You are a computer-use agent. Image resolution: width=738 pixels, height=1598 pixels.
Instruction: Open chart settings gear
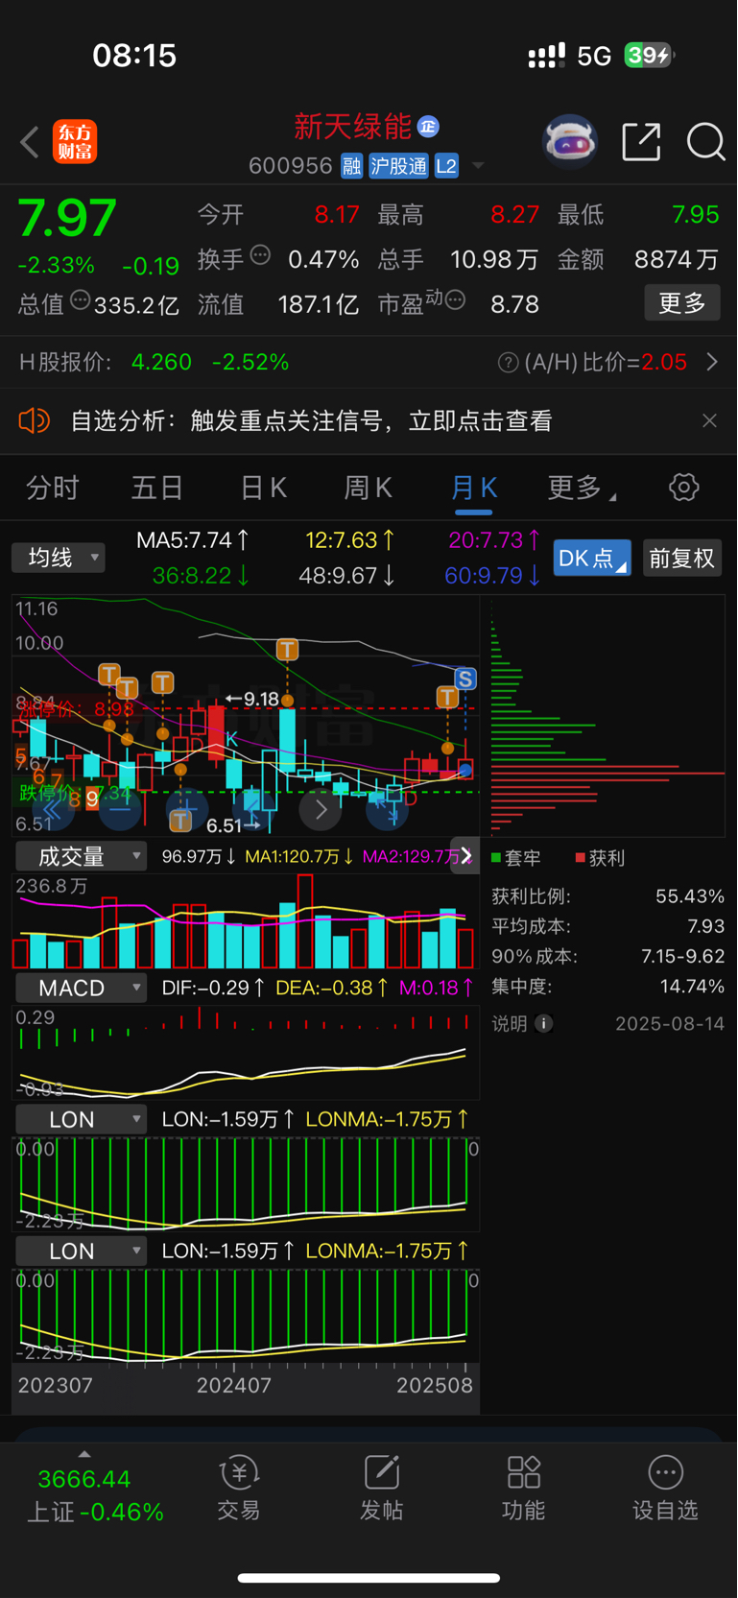683,488
